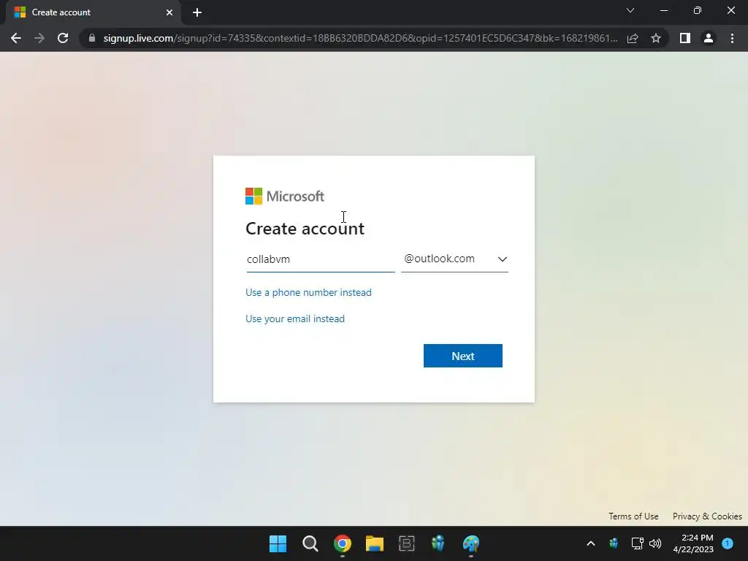This screenshot has height=561, width=748.
Task: Open the Privacy & Cookies link
Action: click(707, 516)
